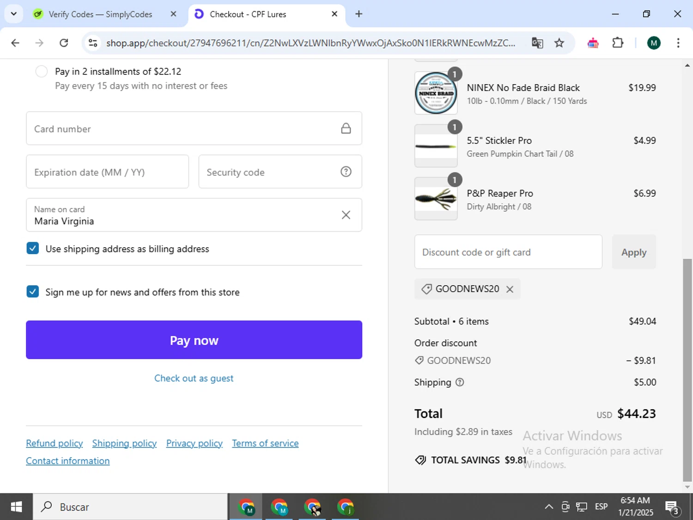Click the scrollbar up arrow

tap(687, 66)
